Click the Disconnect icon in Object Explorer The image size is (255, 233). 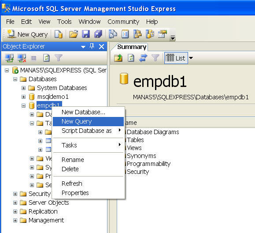click(x=22, y=58)
